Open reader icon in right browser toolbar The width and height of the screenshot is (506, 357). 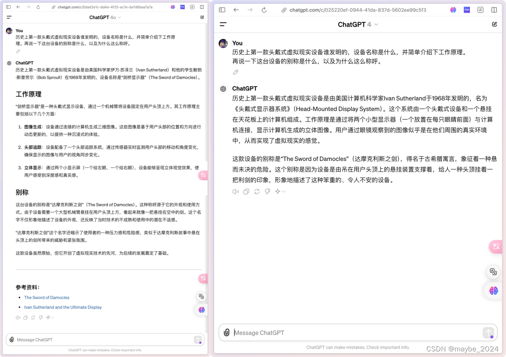pos(481,10)
